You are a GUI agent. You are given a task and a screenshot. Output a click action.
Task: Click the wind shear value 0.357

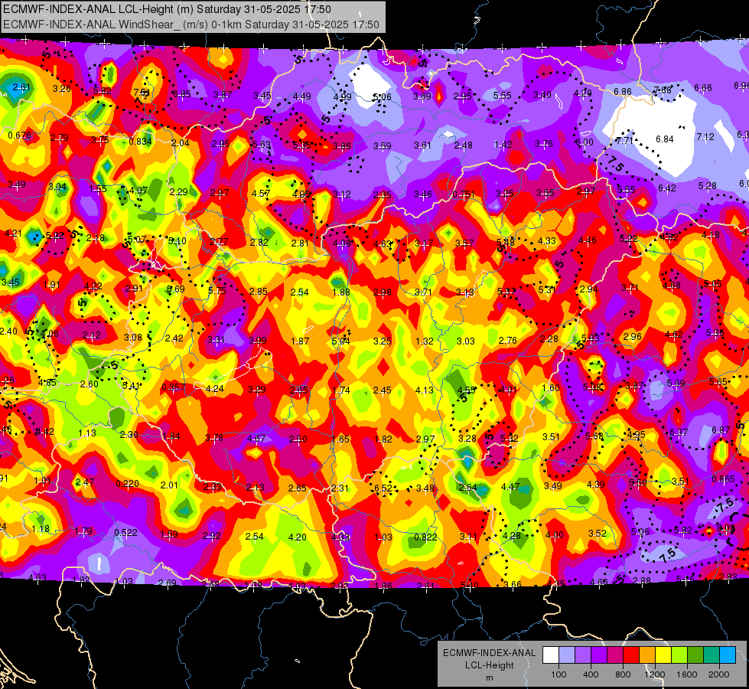[174, 387]
